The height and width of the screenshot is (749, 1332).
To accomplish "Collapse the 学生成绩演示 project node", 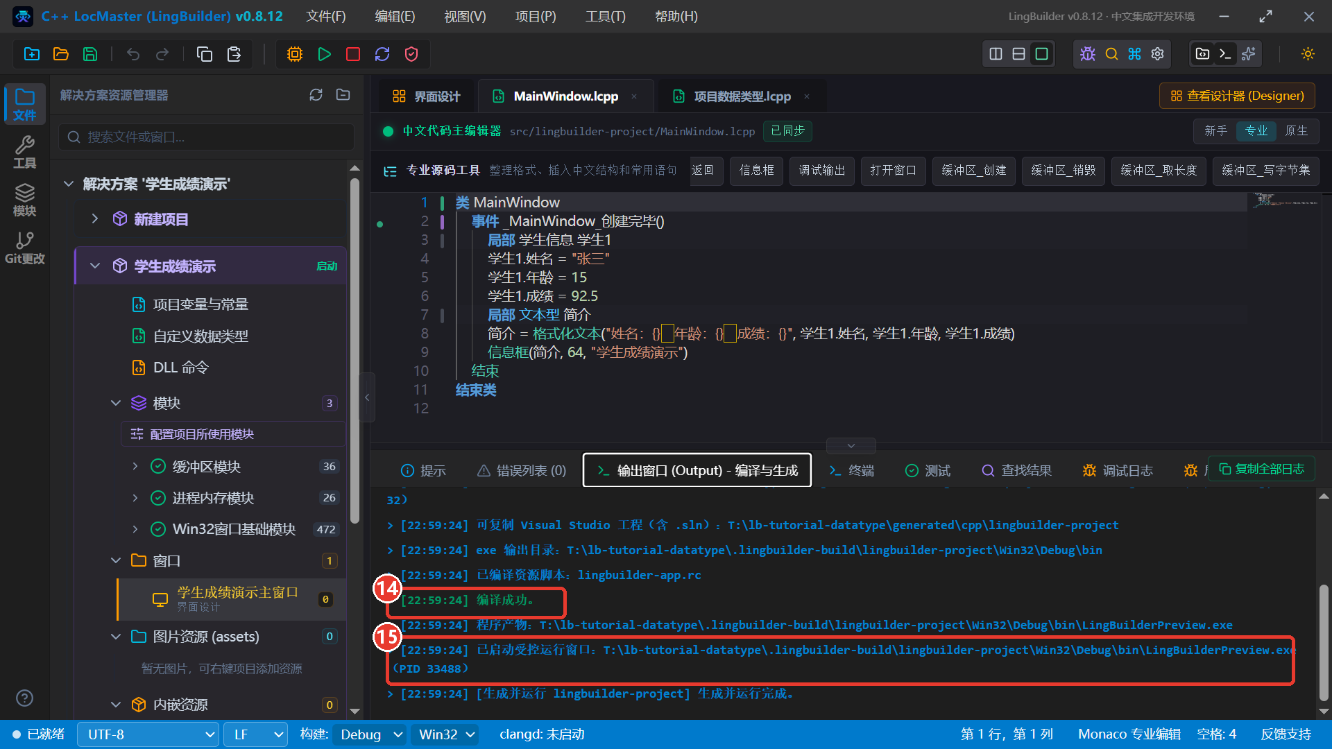I will tap(95, 266).
